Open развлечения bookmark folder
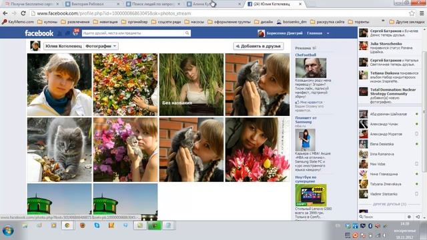 pos(75,22)
